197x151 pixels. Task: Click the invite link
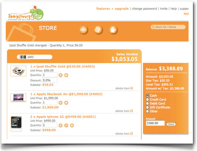[164, 9]
